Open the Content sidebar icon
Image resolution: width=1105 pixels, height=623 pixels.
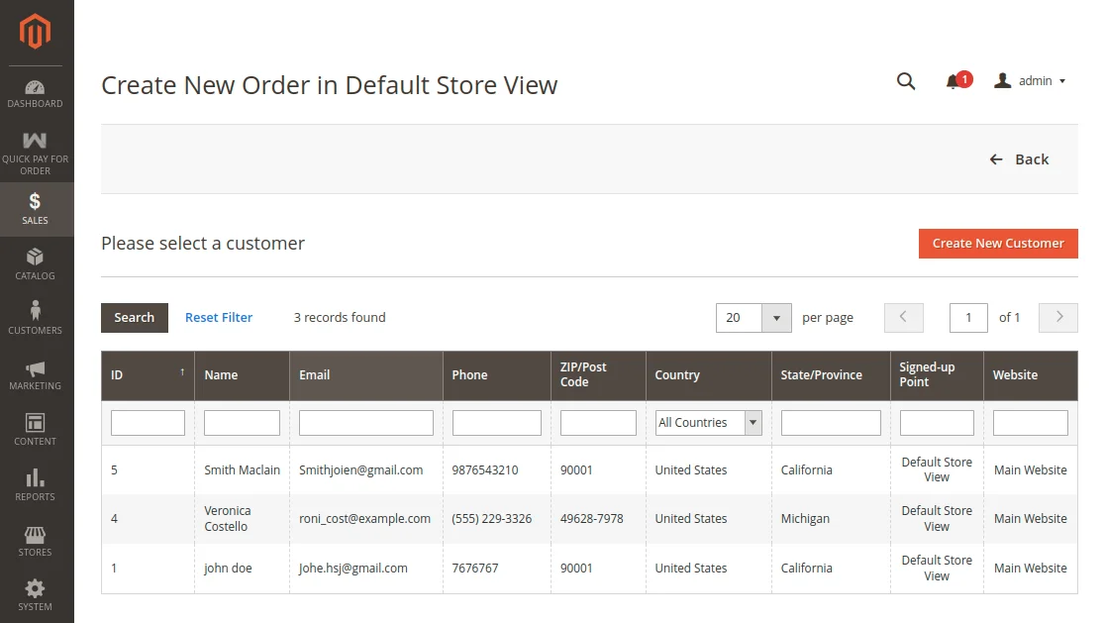pos(36,424)
